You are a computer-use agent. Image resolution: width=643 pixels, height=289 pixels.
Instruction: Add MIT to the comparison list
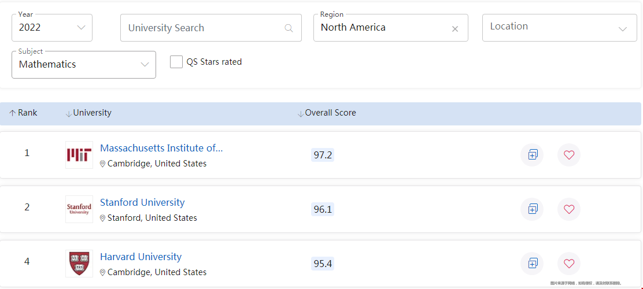pyautogui.click(x=532, y=155)
